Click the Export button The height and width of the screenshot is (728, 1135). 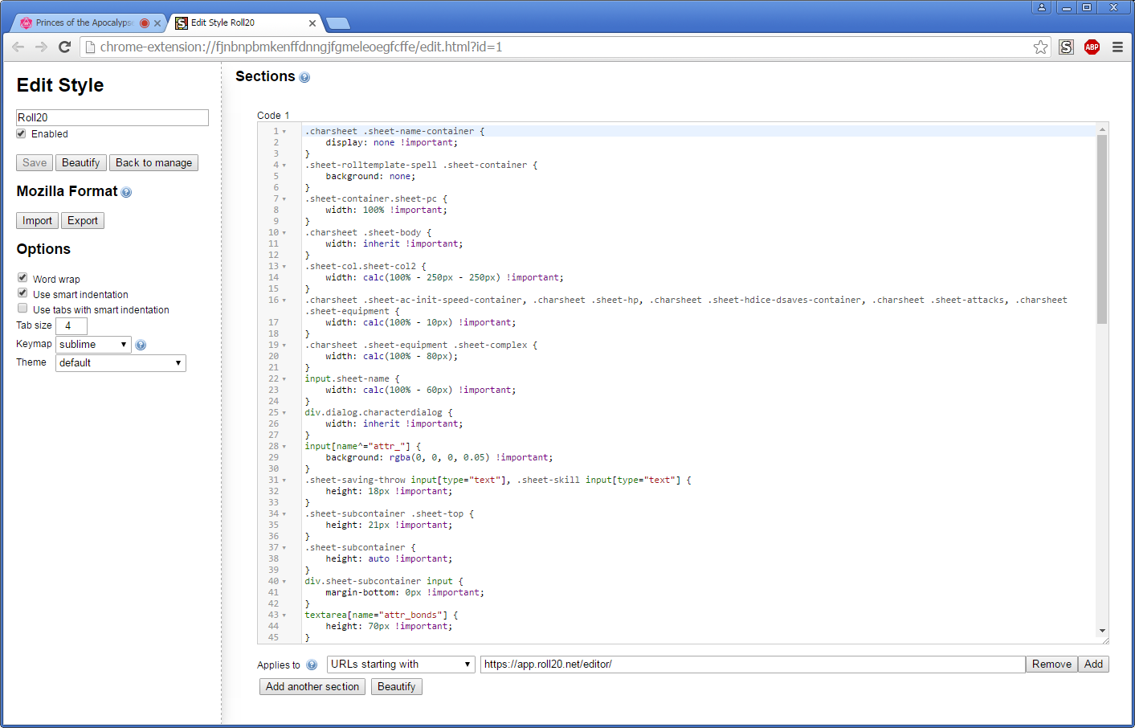(83, 220)
